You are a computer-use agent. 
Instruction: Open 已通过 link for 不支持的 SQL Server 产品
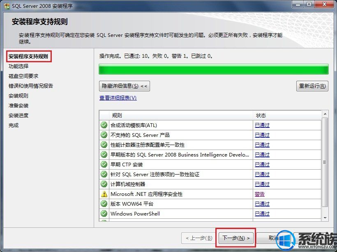[x=262, y=135]
